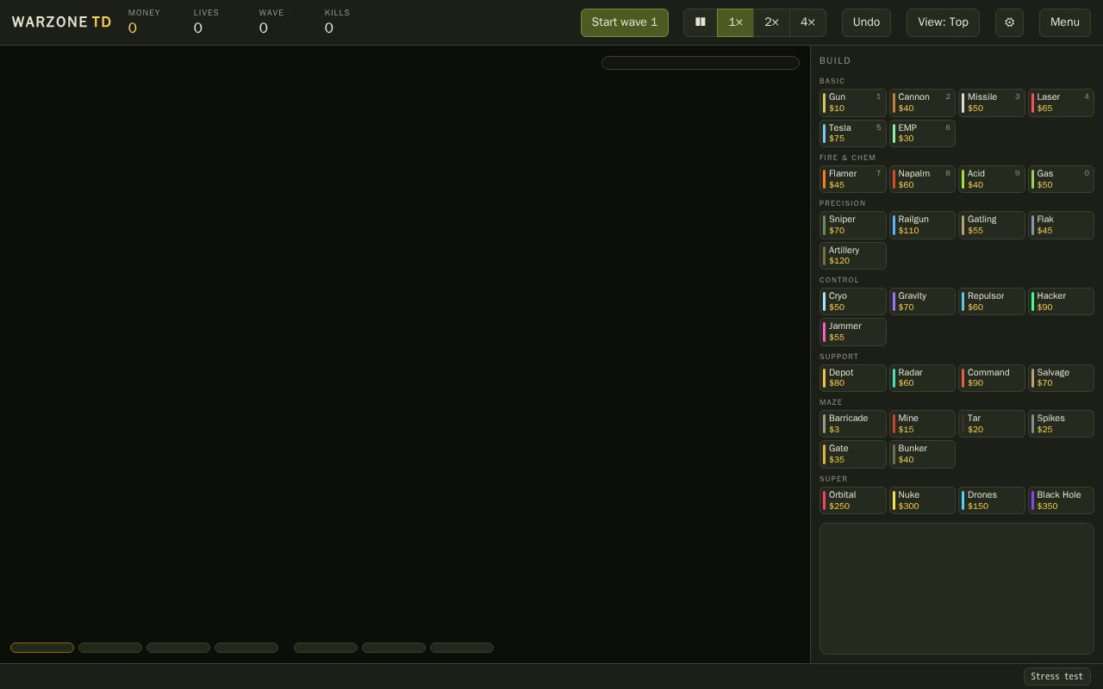This screenshot has height=689, width=1103.
Task: Click Start wave 1
Action: [x=625, y=22]
